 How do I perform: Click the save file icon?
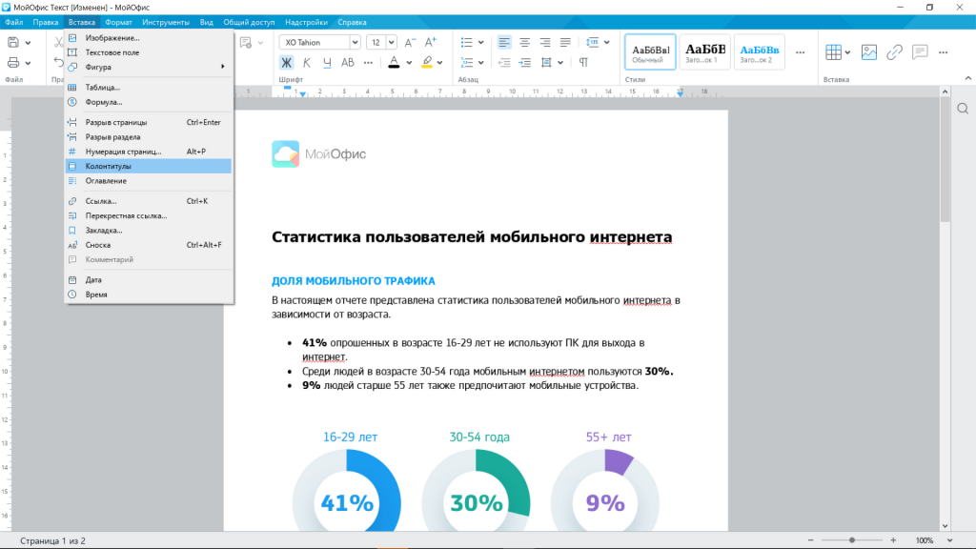[13, 42]
